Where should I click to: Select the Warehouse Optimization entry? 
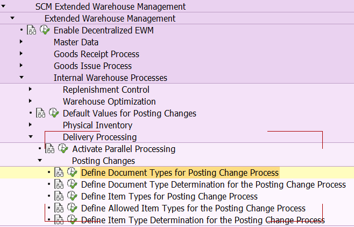coord(109,101)
